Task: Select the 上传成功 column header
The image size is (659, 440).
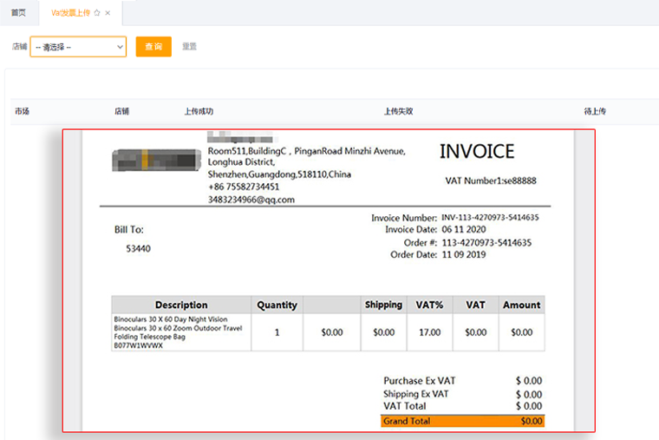Action: click(x=199, y=111)
